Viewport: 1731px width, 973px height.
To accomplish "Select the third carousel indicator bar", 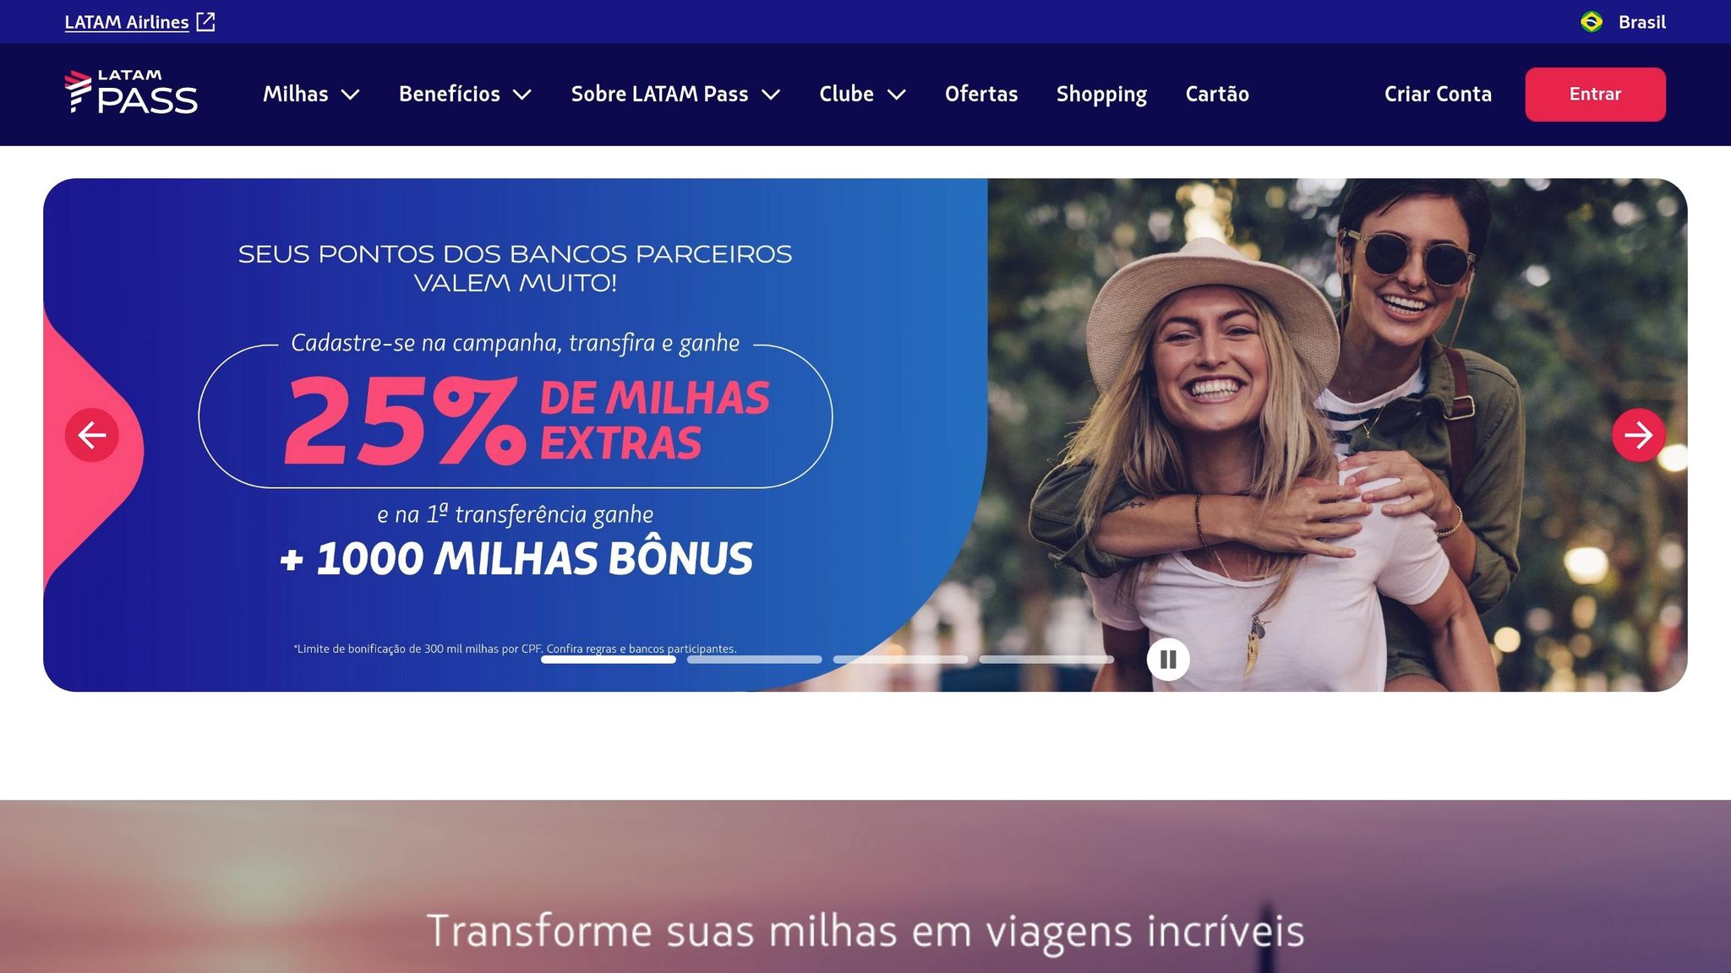I will click(x=901, y=660).
